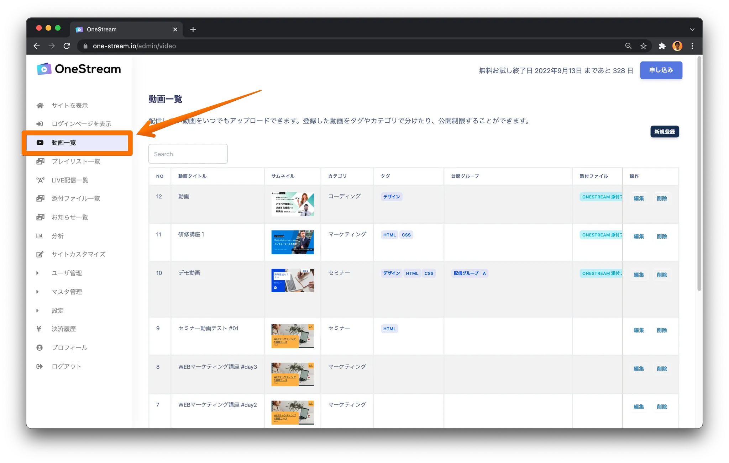The height and width of the screenshot is (463, 729).
Task: Click the login page arrow icon
Action: [40, 124]
